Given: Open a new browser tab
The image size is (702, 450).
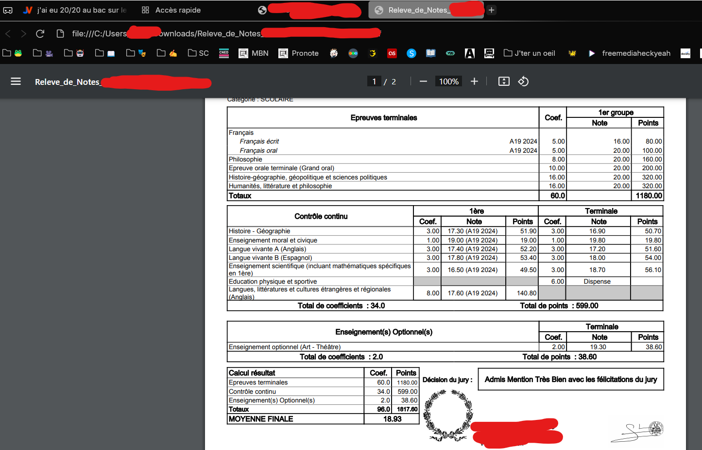Looking at the screenshot, I should pyautogui.click(x=492, y=10).
